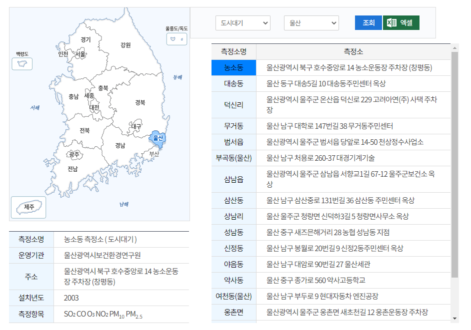Click the 농소동 측정소 (도시대기) detail value

[100, 240]
